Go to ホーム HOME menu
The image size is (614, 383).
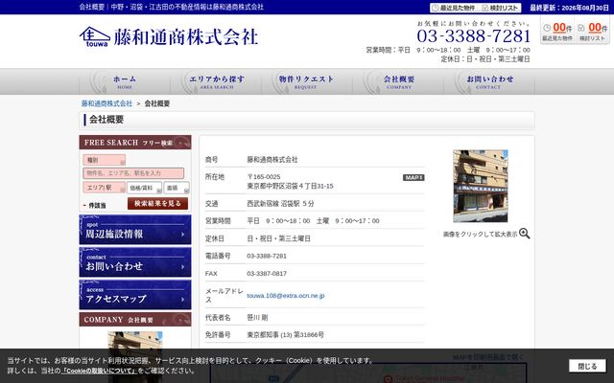[x=125, y=81]
